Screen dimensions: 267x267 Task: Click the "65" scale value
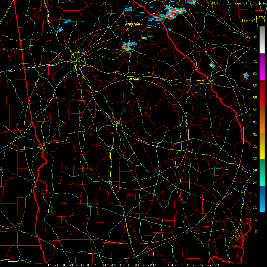pos(255,73)
